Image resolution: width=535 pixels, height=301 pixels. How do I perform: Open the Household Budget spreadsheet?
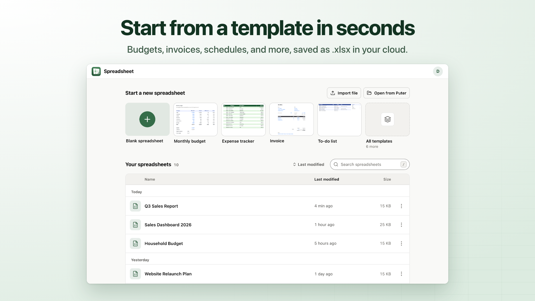click(x=267, y=243)
